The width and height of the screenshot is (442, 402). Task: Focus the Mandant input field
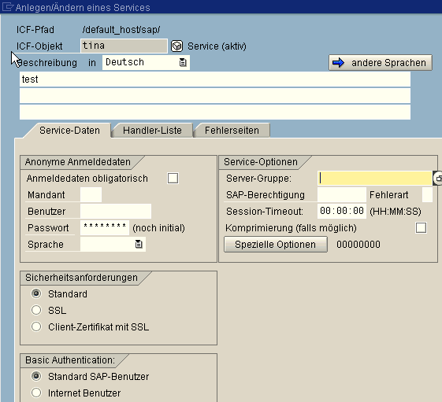[91, 195]
